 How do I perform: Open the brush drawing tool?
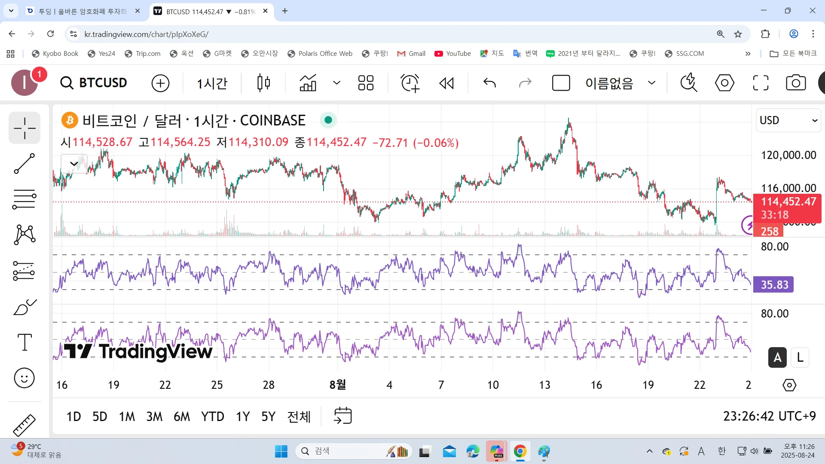tap(24, 307)
